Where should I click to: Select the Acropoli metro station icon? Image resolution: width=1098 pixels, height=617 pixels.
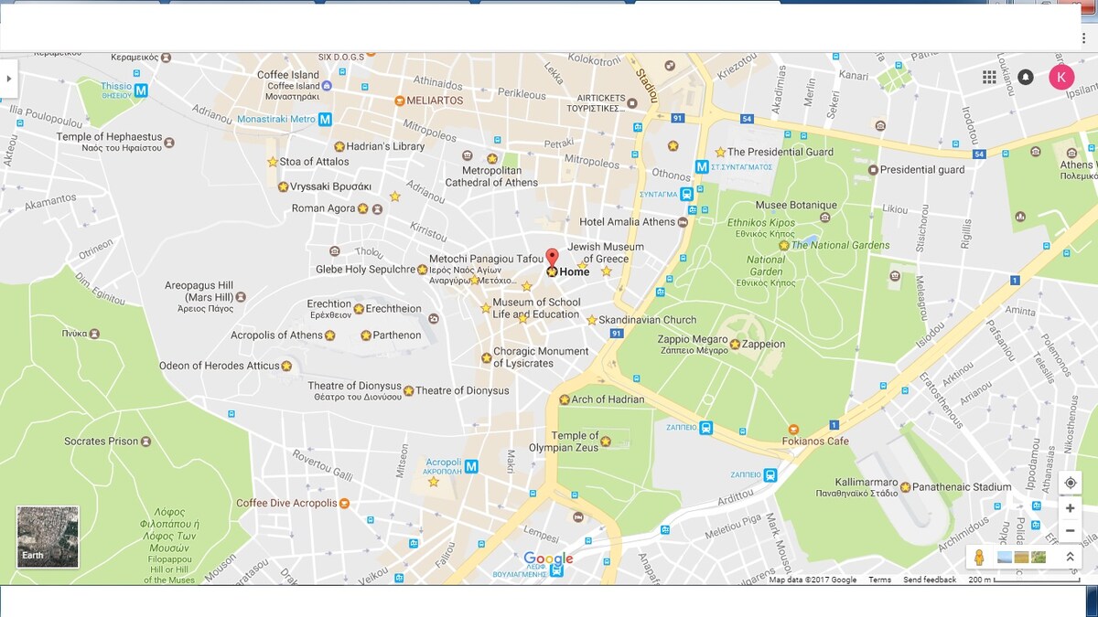pos(471,466)
